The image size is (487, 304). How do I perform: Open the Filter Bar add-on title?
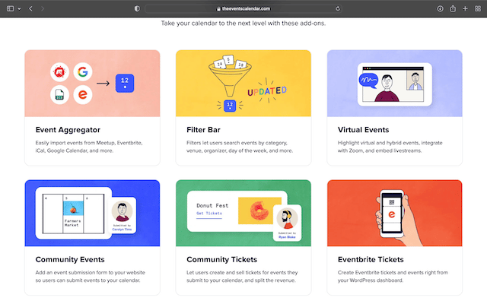pyautogui.click(x=204, y=130)
